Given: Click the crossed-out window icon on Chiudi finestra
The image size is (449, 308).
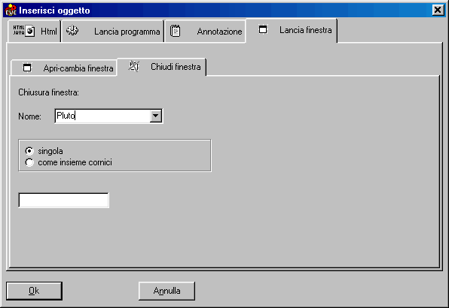Looking at the screenshot, I should [134, 66].
